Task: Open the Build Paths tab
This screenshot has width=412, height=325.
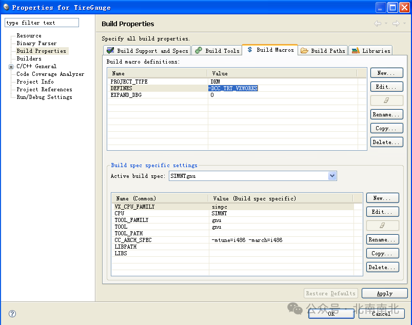Action: 323,50
